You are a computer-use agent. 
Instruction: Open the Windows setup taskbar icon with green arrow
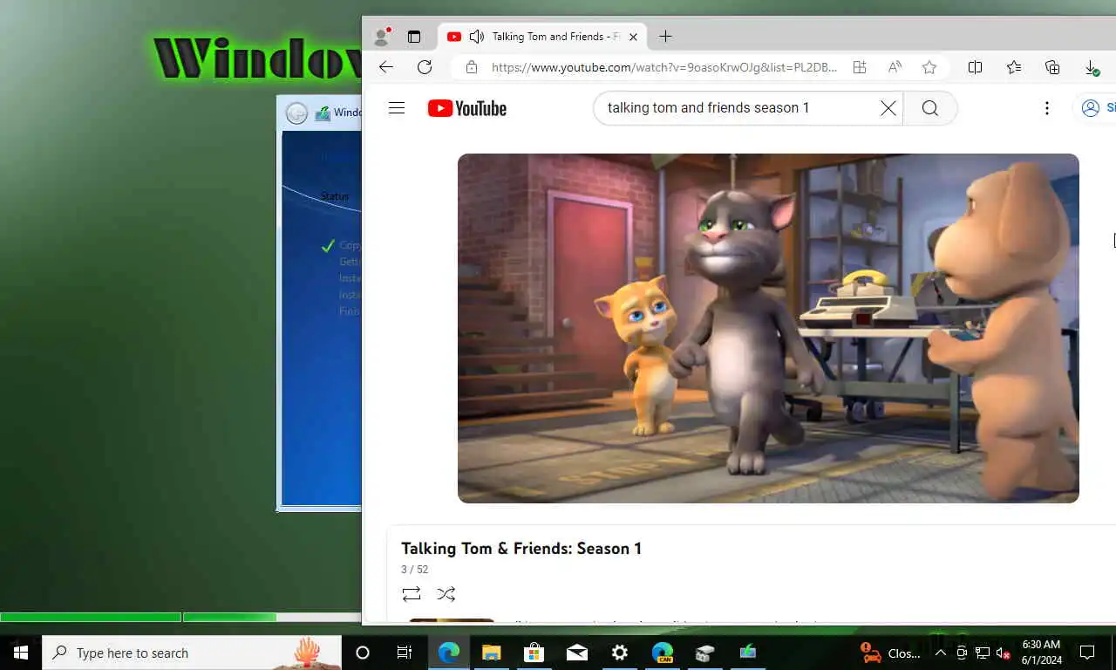click(x=748, y=653)
